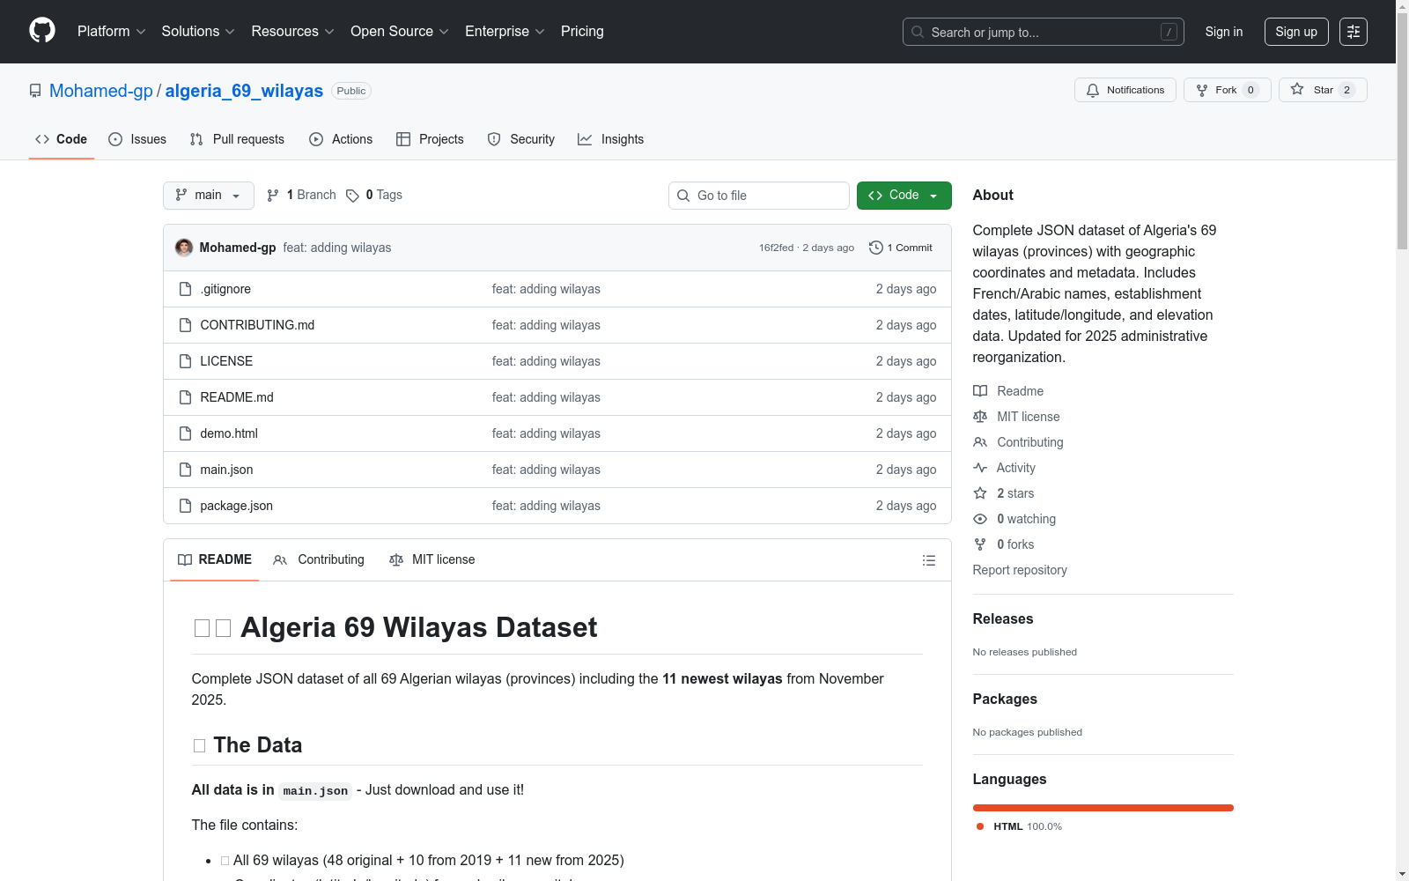The width and height of the screenshot is (1409, 881).
Task: Open the main branch selector dropdown
Action: coord(209,196)
